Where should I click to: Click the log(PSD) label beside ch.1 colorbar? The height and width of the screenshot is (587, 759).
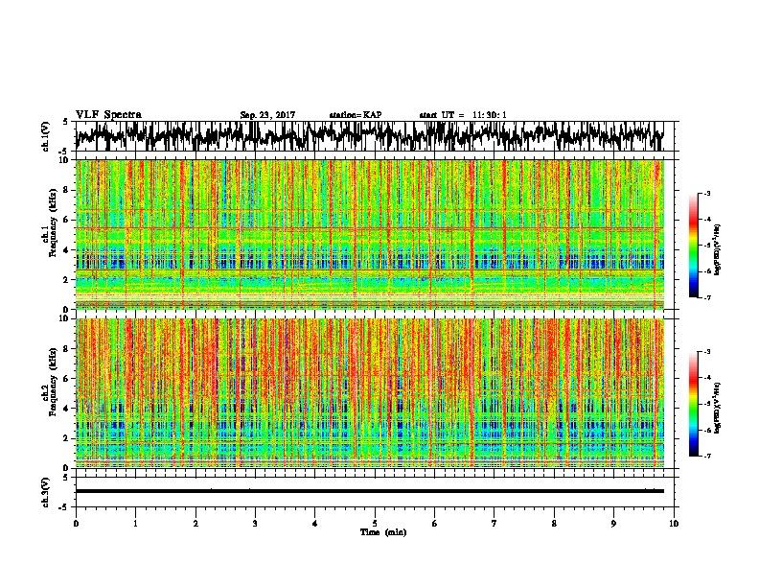718,250
